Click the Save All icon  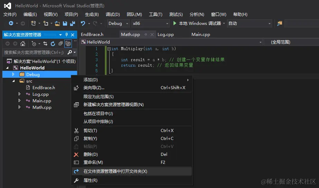(x=73, y=23)
